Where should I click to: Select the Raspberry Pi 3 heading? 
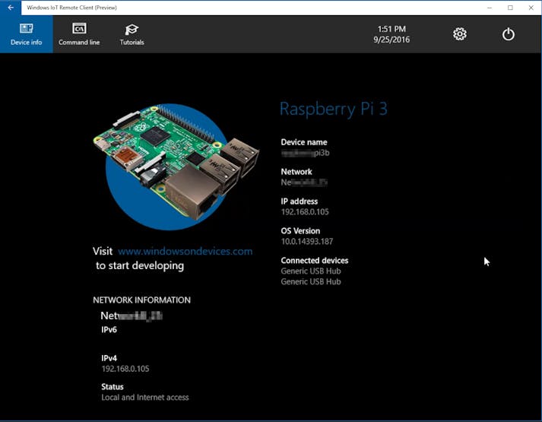[x=333, y=109]
